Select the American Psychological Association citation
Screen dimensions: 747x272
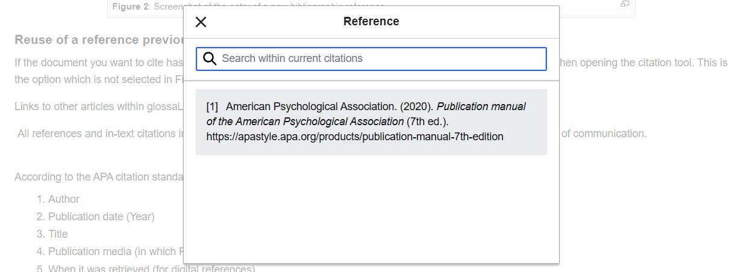pyautogui.click(x=371, y=122)
